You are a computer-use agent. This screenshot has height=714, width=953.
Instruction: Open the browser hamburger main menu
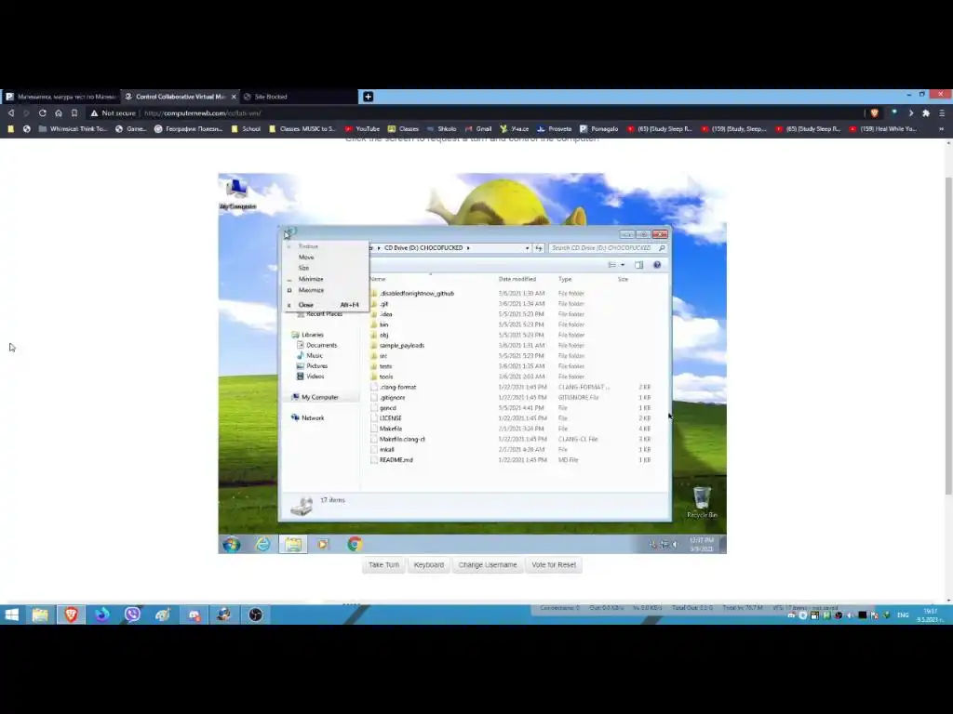[942, 112]
